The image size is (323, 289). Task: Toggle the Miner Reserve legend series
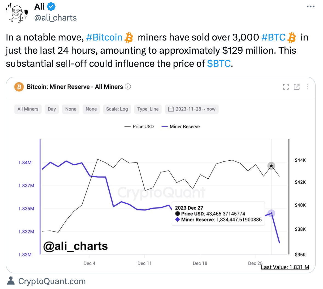[181, 126]
